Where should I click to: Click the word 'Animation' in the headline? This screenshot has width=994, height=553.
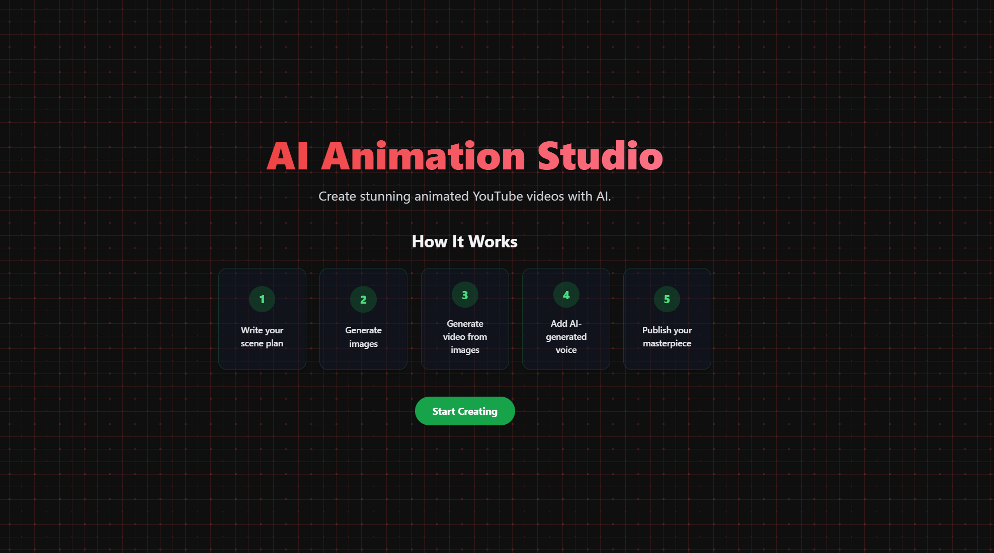point(423,156)
